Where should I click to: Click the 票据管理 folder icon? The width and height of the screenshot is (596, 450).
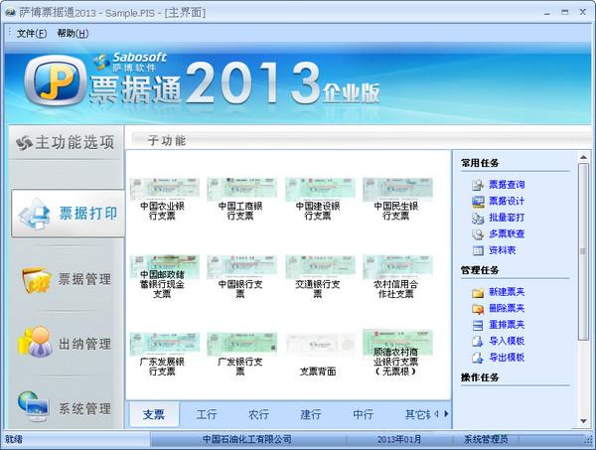point(36,280)
